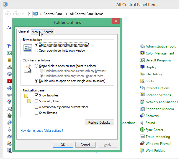Expand the Control Panel breadcrumb arrow
Viewport: 180px width, 159px height.
point(67,14)
